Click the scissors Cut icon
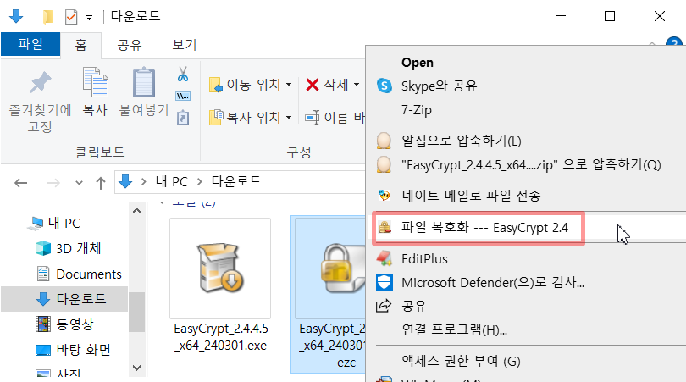 point(183,74)
